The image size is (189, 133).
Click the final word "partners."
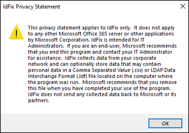38,101
